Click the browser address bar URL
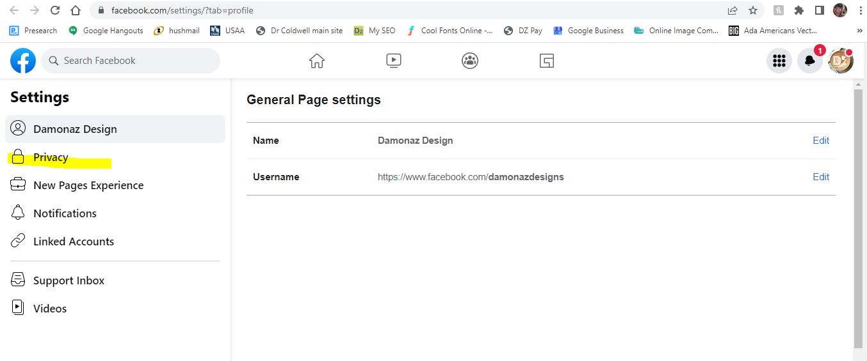The height and width of the screenshot is (361, 867). click(182, 11)
